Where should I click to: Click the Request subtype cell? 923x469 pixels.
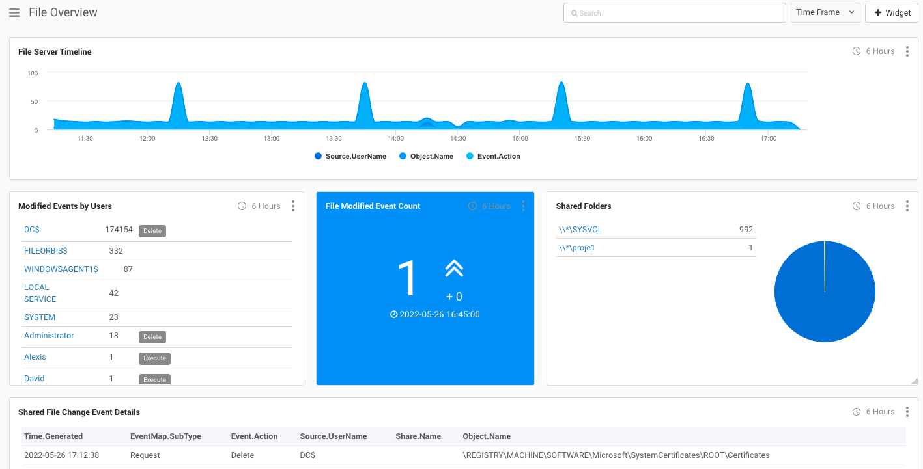point(145,455)
